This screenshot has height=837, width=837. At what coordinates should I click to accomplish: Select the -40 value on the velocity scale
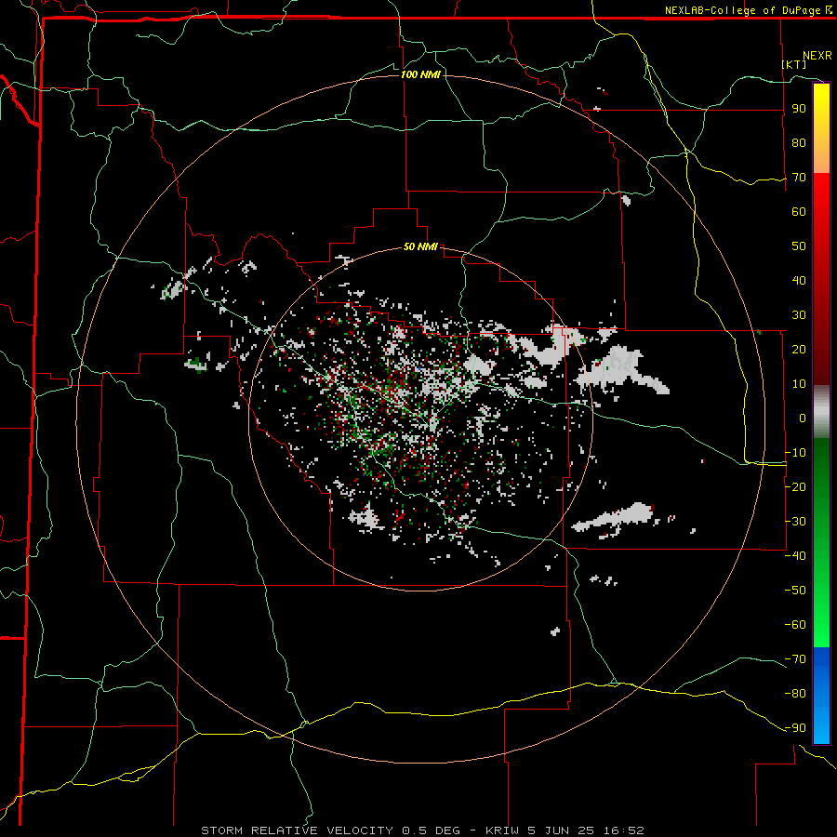(x=795, y=556)
